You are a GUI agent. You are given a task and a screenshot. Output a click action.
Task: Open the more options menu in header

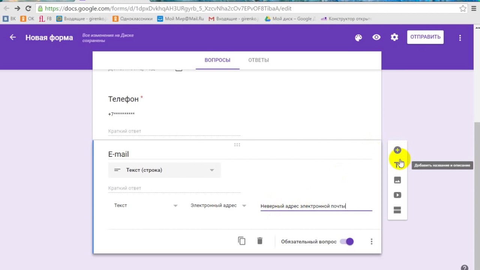[x=460, y=37]
